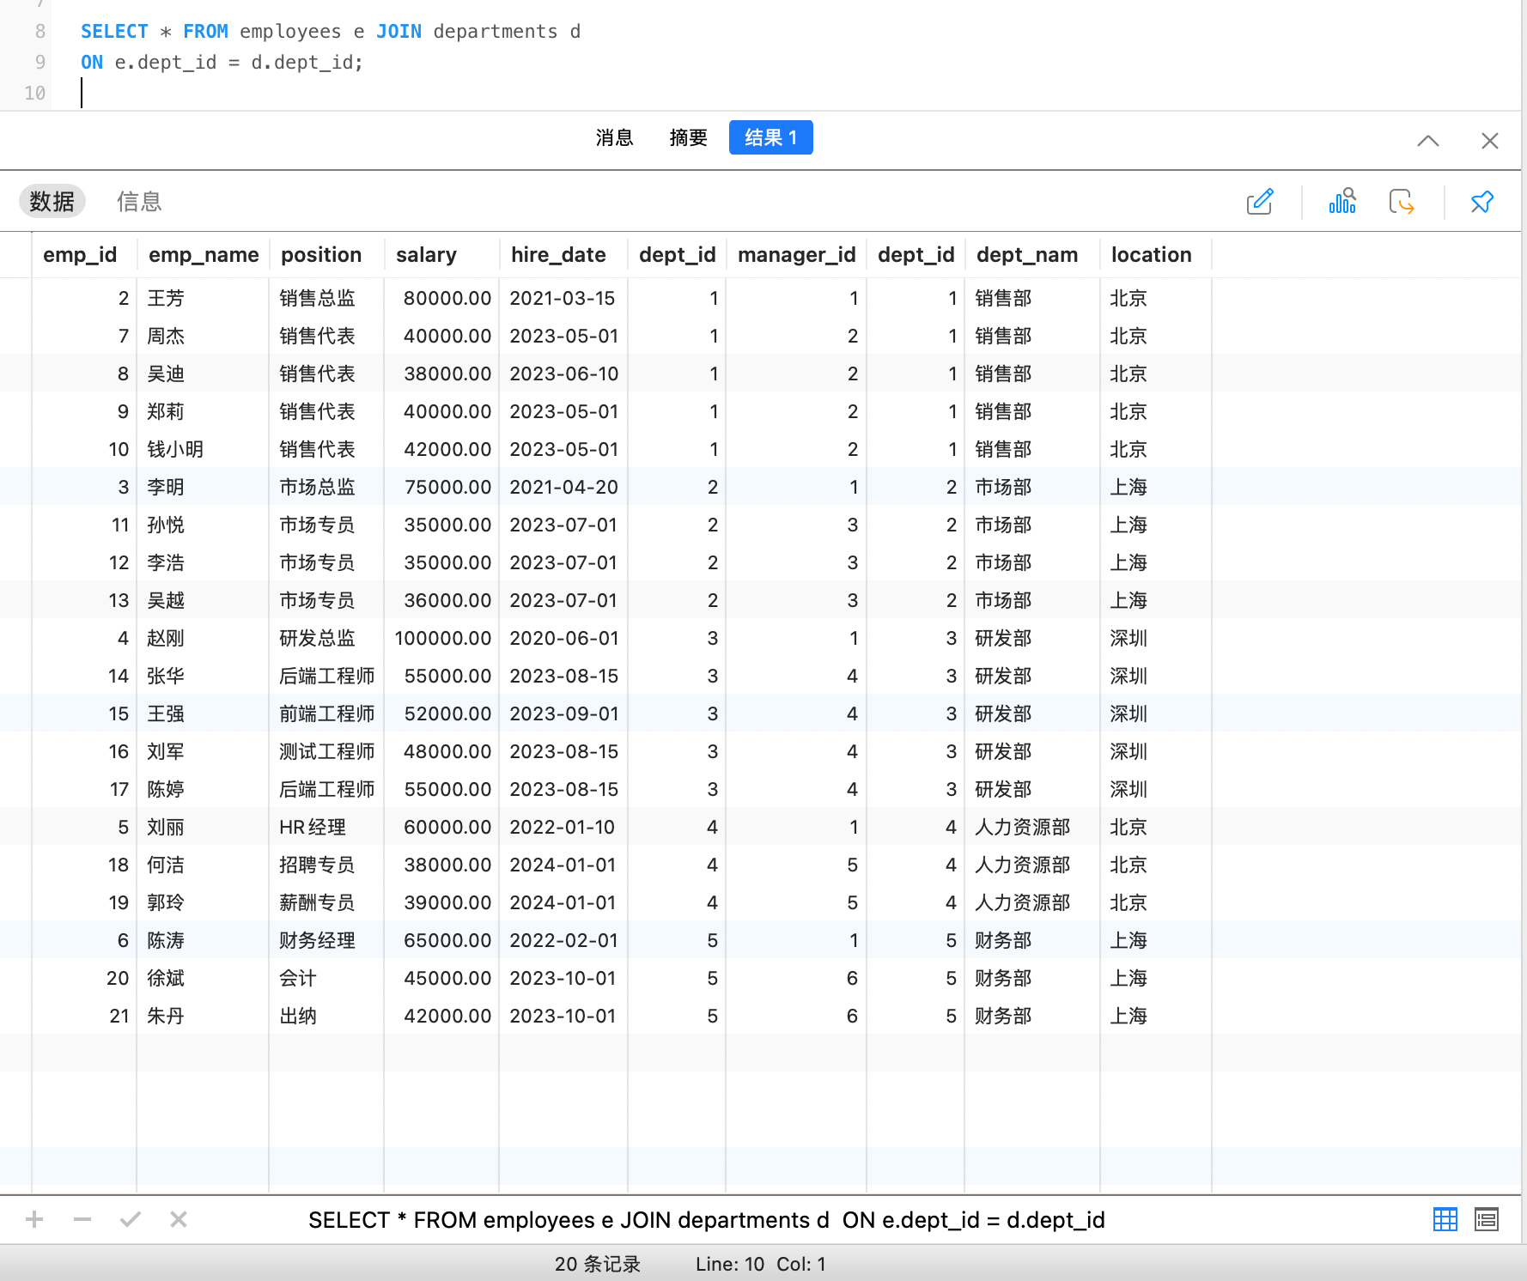The height and width of the screenshot is (1281, 1527).
Task: Switch to form view
Action: 1487,1219
